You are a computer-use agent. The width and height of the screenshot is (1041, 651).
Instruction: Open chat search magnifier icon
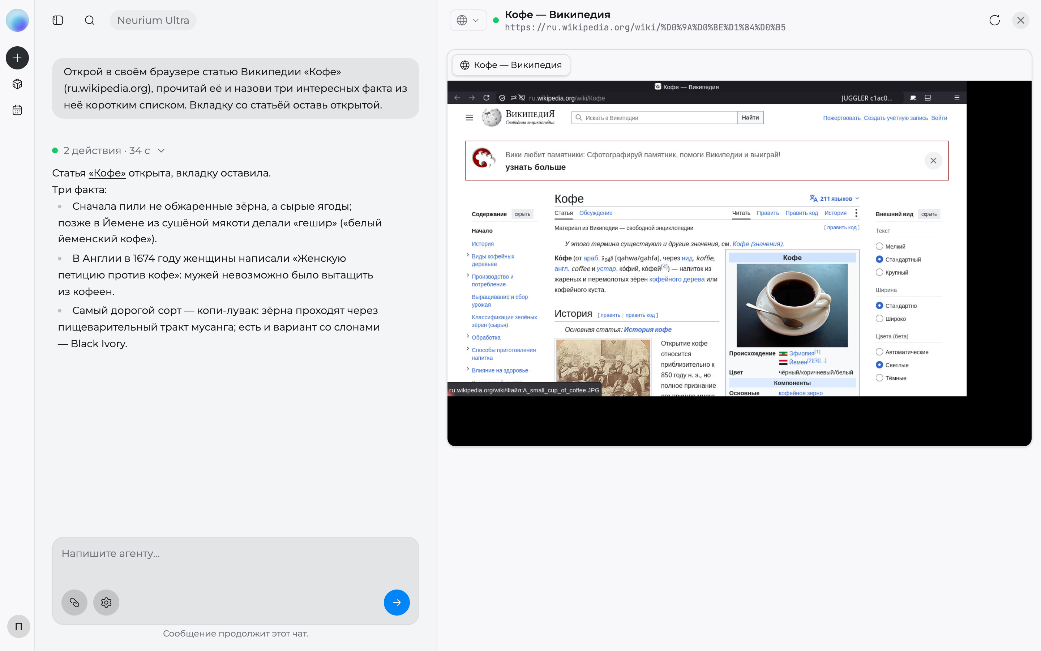pyautogui.click(x=90, y=20)
